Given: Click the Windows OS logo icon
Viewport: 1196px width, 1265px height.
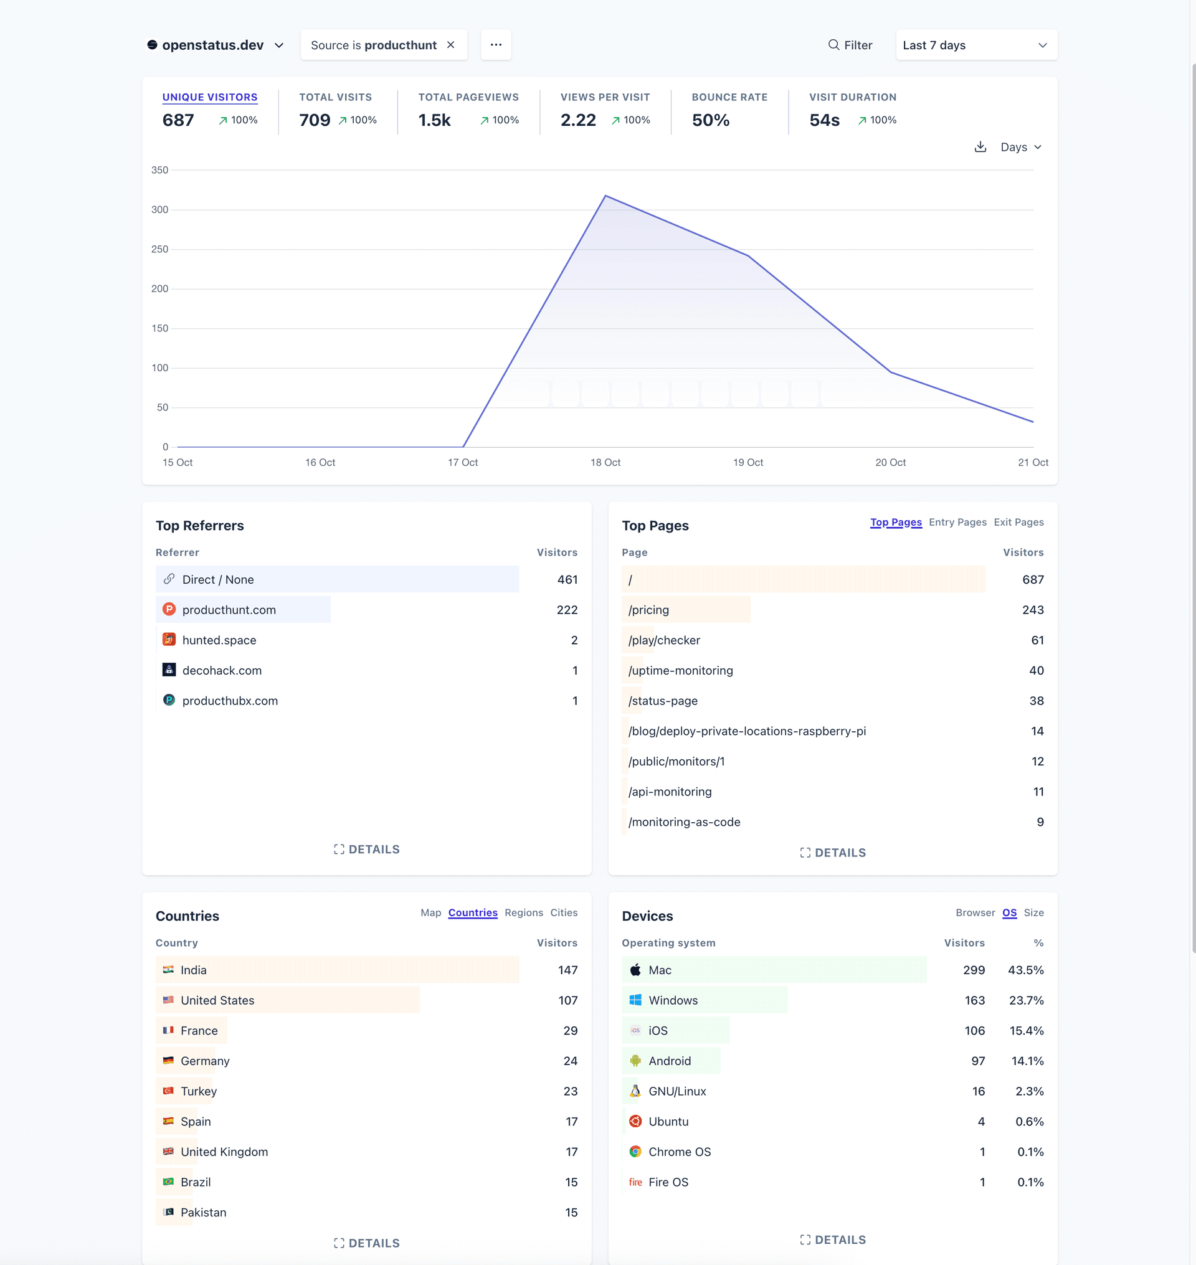Looking at the screenshot, I should tap(635, 1000).
